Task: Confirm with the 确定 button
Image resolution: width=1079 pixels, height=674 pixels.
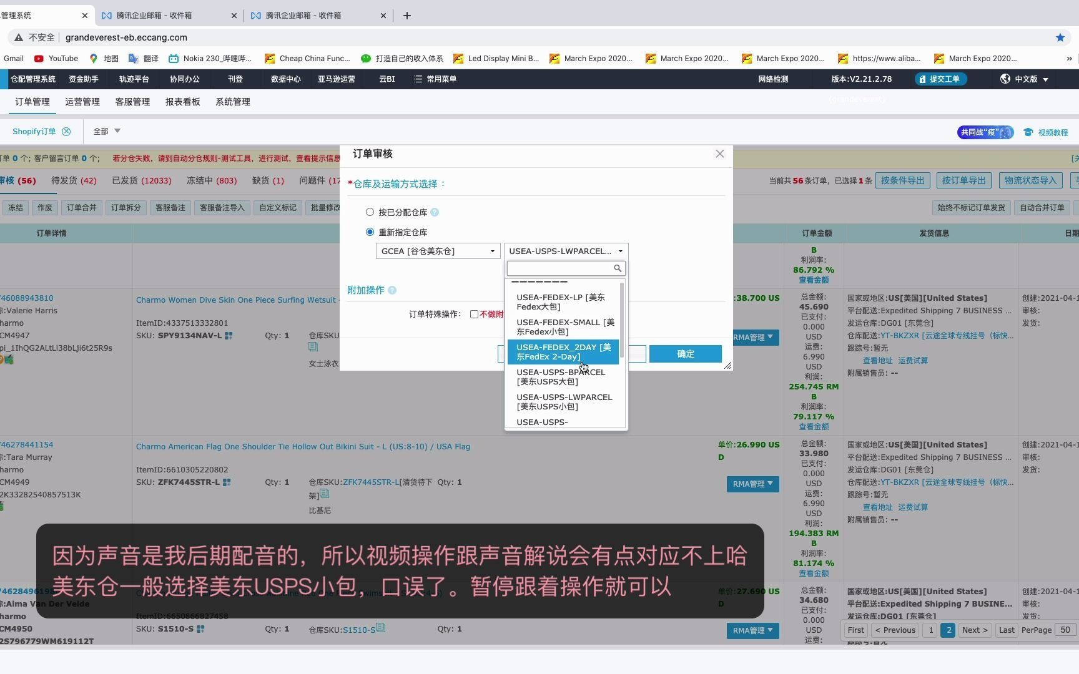Action: click(x=686, y=354)
